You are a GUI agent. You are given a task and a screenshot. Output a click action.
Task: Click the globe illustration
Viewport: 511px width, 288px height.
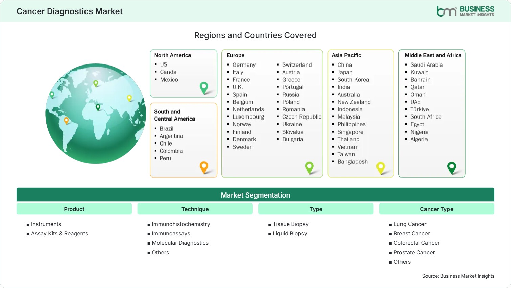click(x=96, y=114)
